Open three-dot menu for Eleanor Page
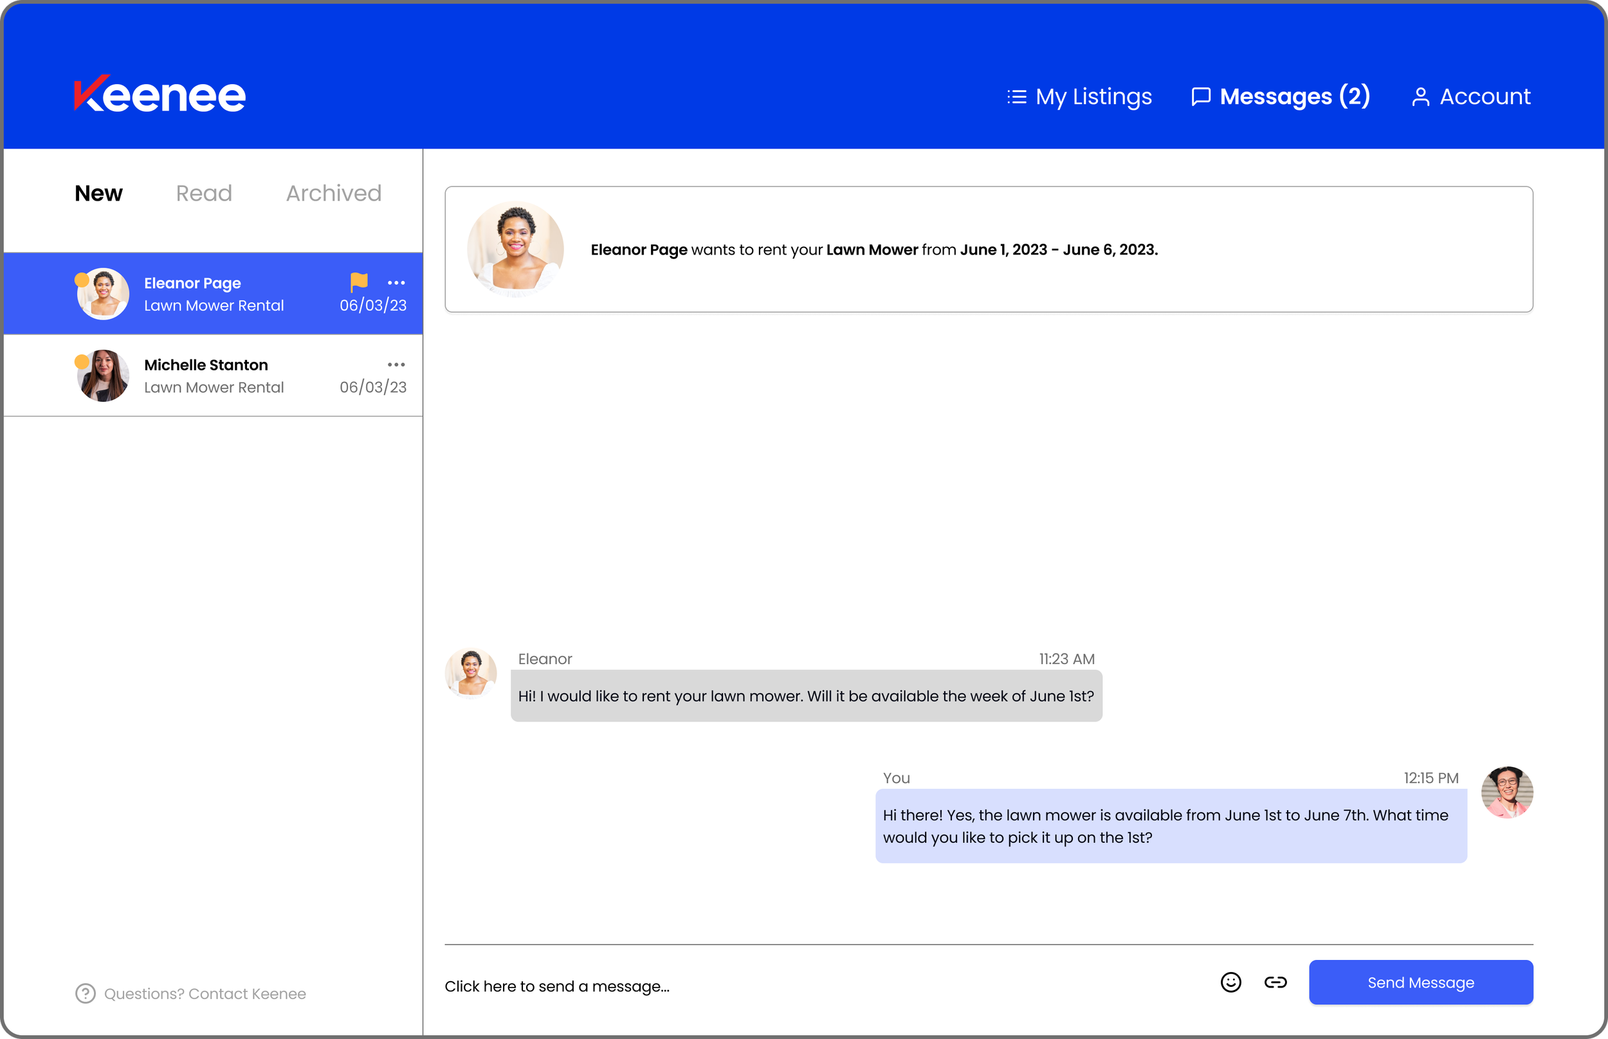Image resolution: width=1608 pixels, height=1039 pixels. pyautogui.click(x=396, y=283)
